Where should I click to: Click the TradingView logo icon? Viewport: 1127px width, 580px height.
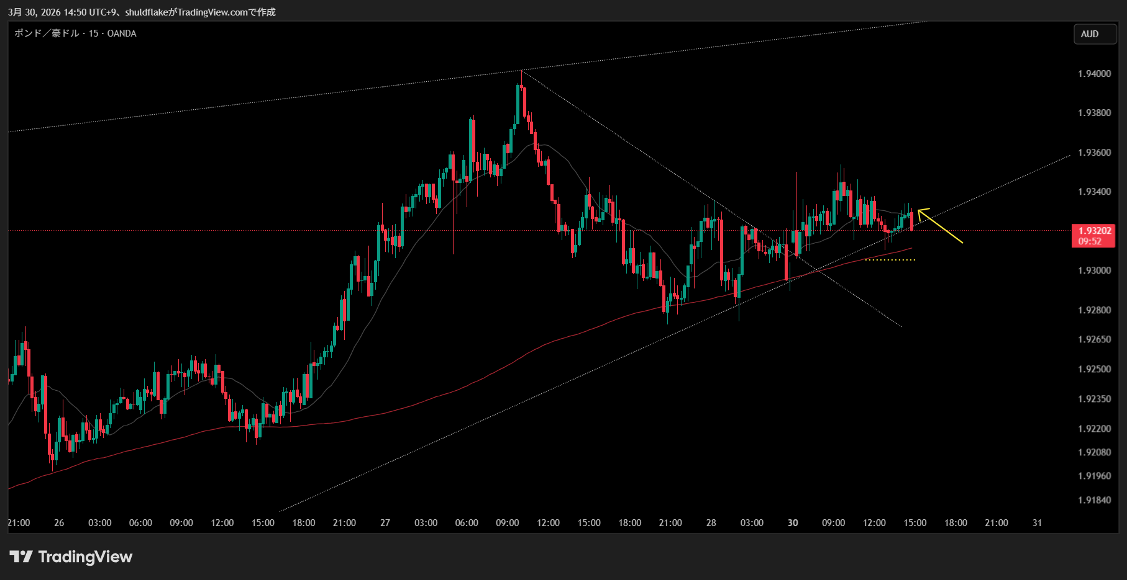(x=21, y=556)
